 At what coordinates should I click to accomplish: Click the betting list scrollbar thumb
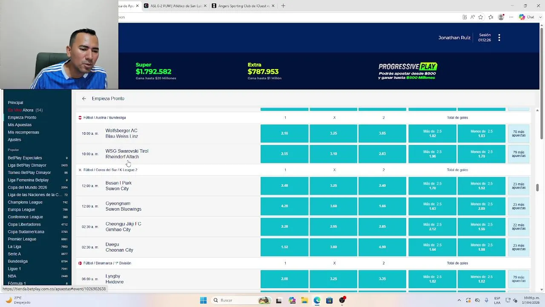point(537,188)
